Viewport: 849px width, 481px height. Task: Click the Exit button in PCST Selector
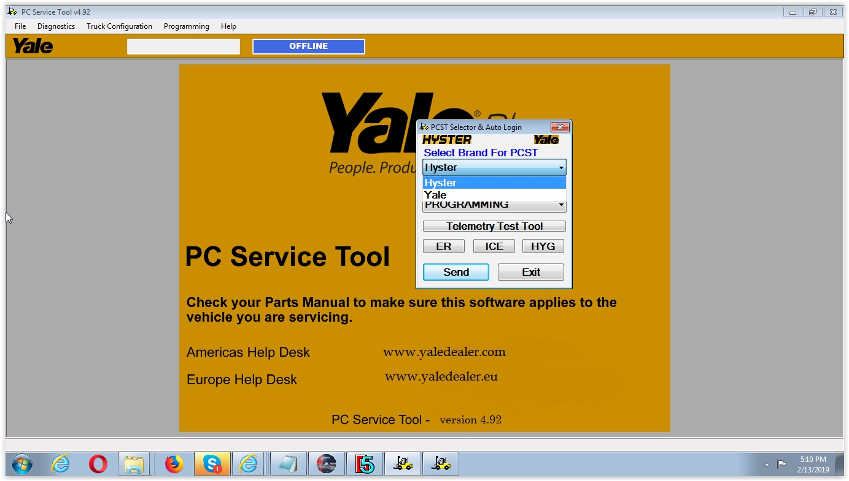click(531, 272)
